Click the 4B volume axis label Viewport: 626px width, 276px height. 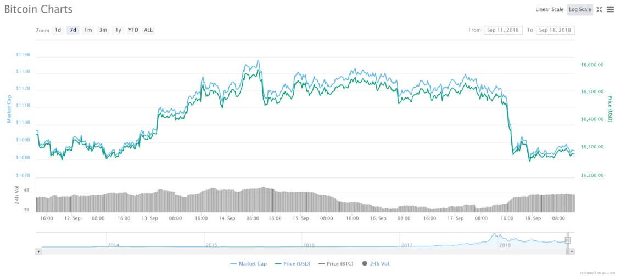coord(26,191)
